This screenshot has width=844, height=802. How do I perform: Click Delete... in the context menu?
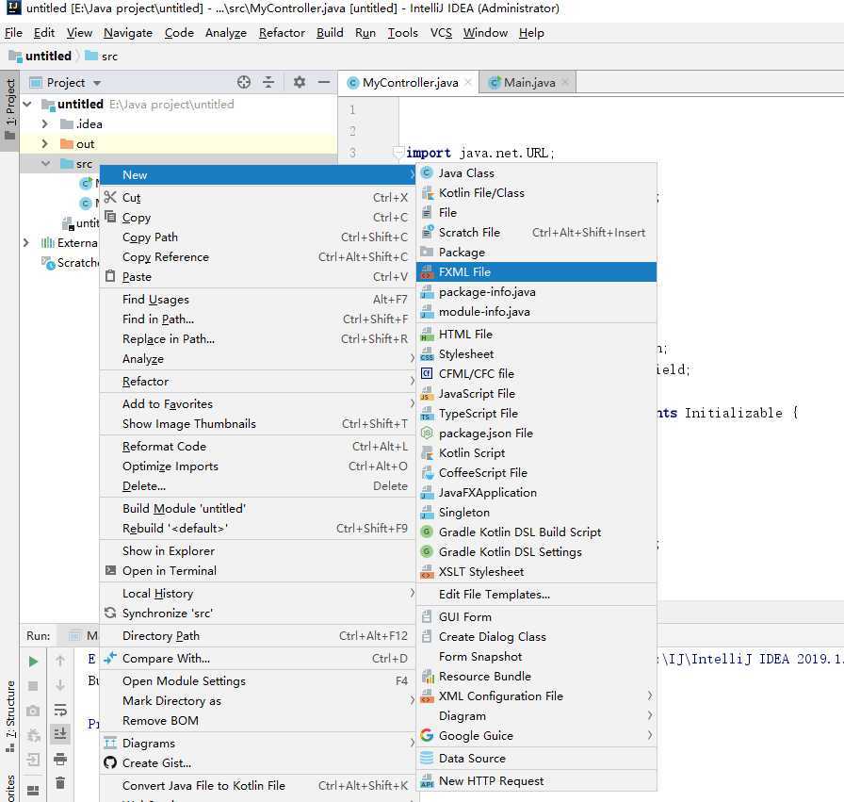[258, 486]
